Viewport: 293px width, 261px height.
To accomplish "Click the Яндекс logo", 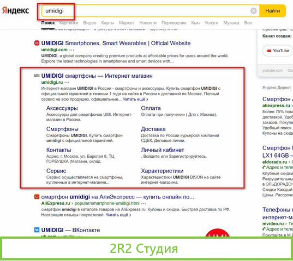I will pyautogui.click(x=15, y=11).
